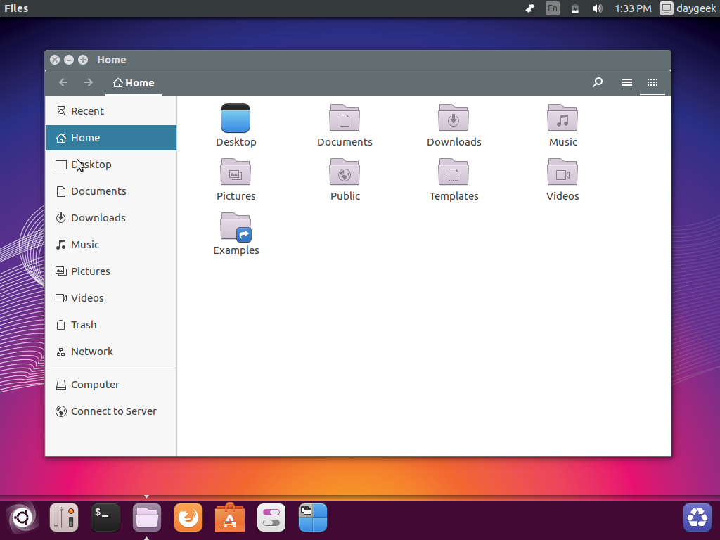Select the Downloads folder icon
This screenshot has height=540, width=720.
454,118
